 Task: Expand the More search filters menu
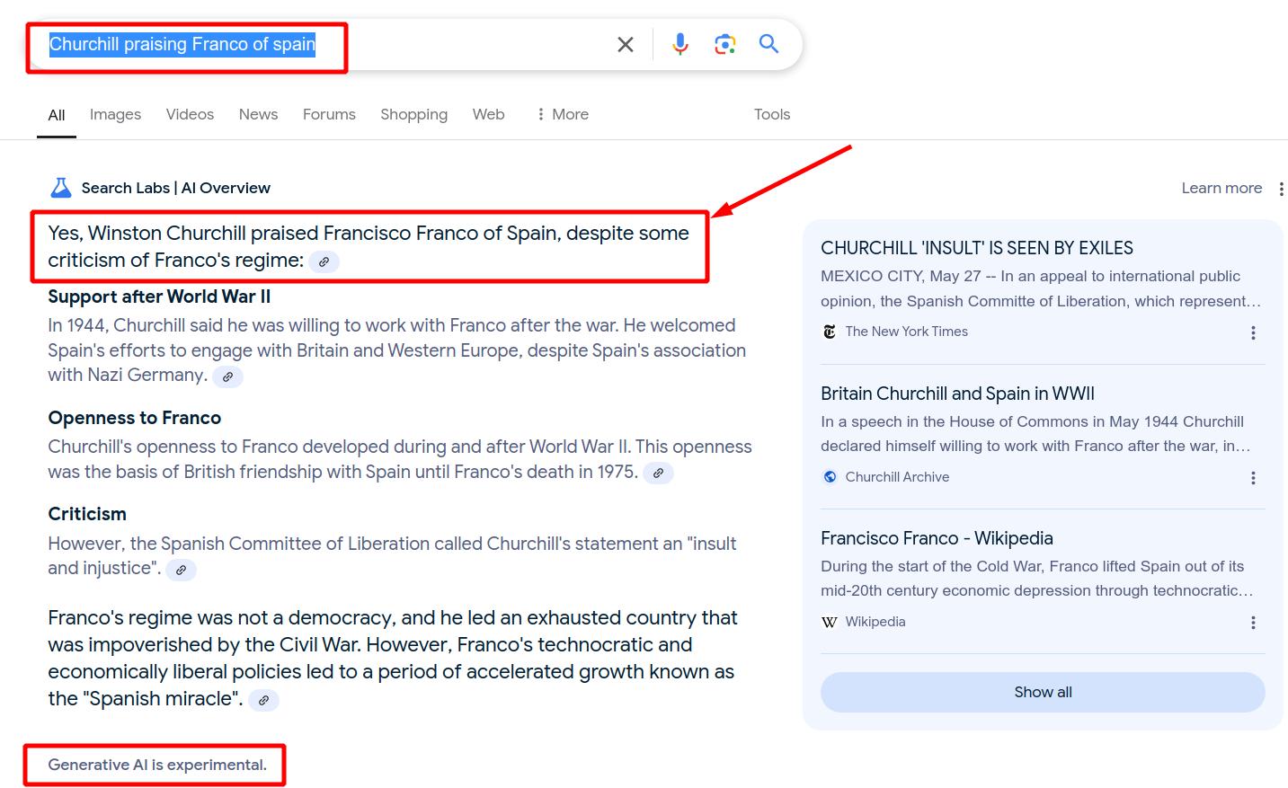tap(563, 114)
